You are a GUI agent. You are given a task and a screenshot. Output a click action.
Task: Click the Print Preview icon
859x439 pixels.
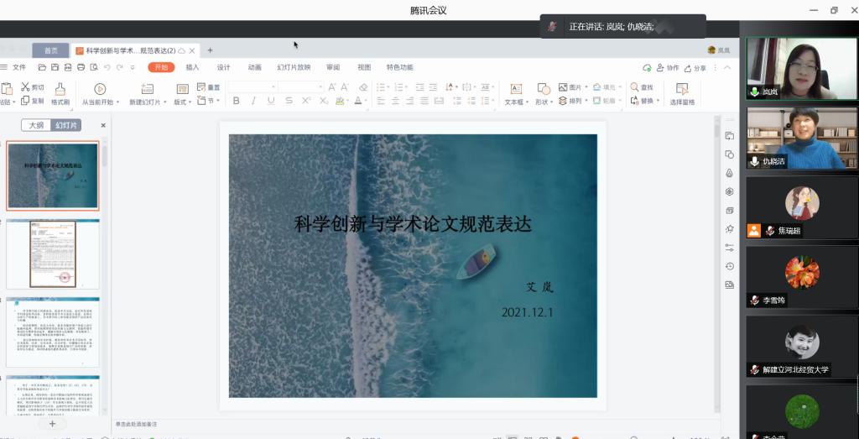point(94,67)
